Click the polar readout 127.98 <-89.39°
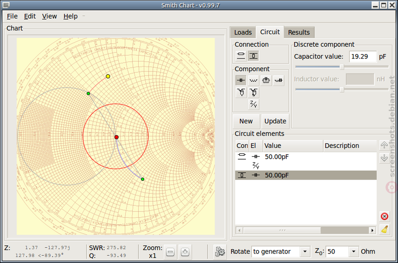Screen dimensions: 398x263 (x=38, y=255)
